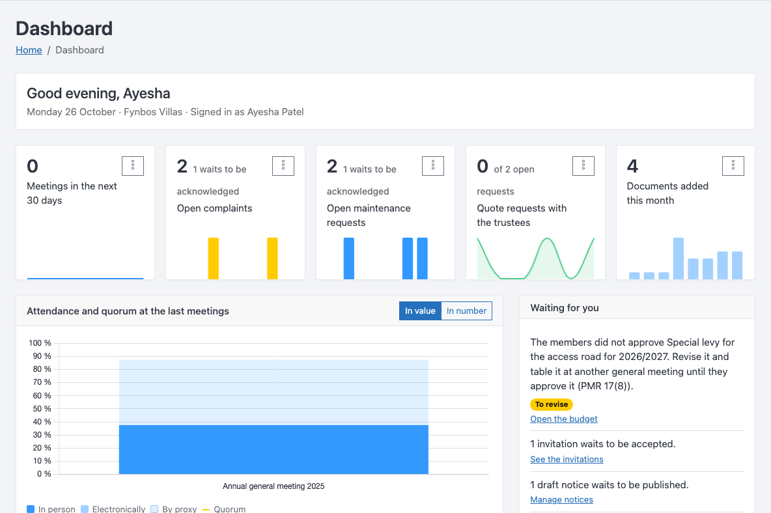This screenshot has height=513, width=771.
Task: Toggle By proxy legend swatch
Action: 154,509
